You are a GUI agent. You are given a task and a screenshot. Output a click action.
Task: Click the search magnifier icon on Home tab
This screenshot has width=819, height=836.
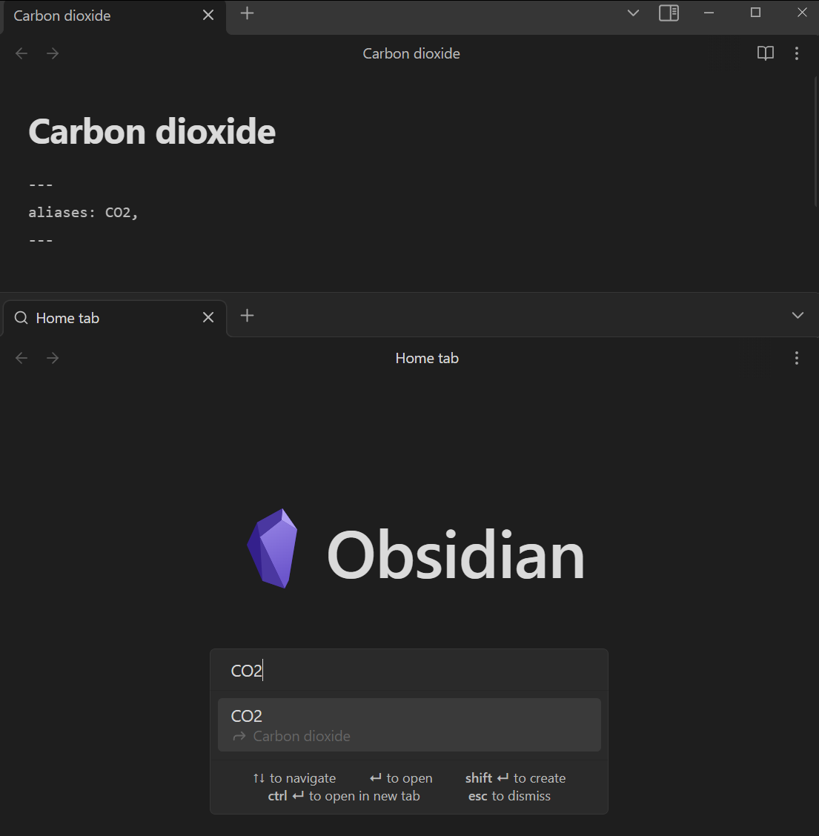pyautogui.click(x=21, y=318)
